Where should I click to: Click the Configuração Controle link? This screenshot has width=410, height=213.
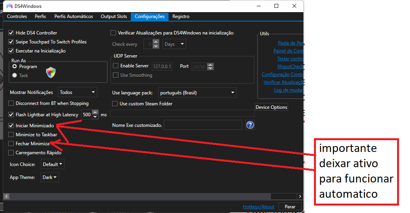tap(283, 74)
